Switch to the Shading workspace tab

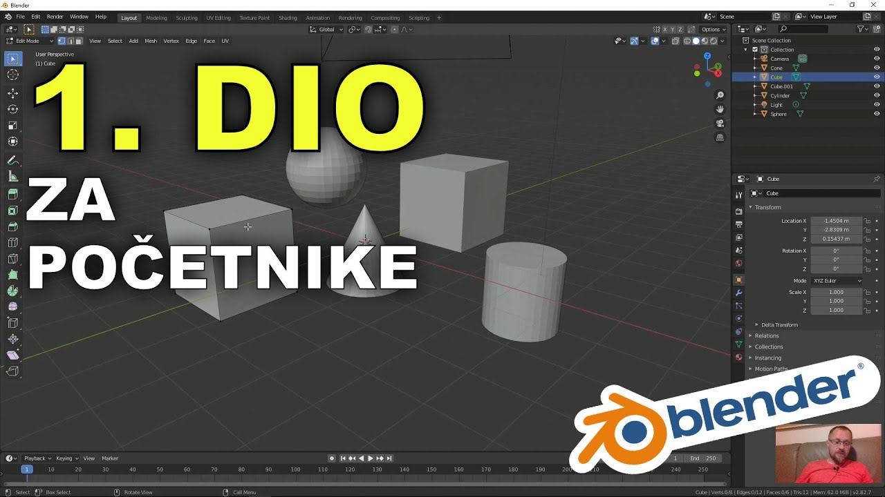pos(288,18)
